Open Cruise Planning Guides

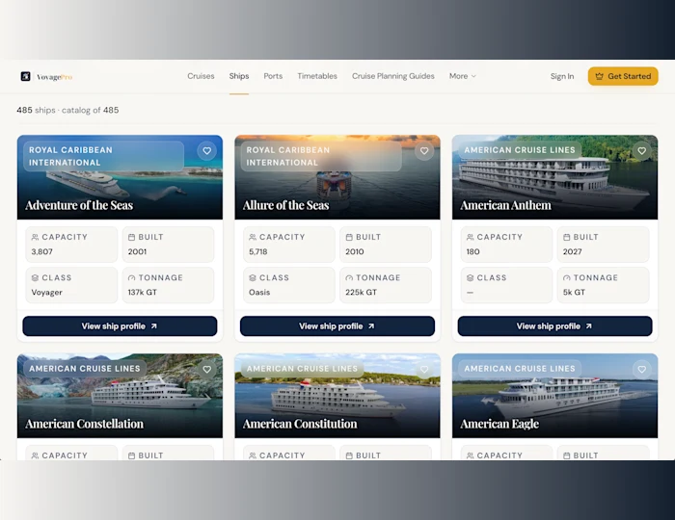tap(393, 76)
